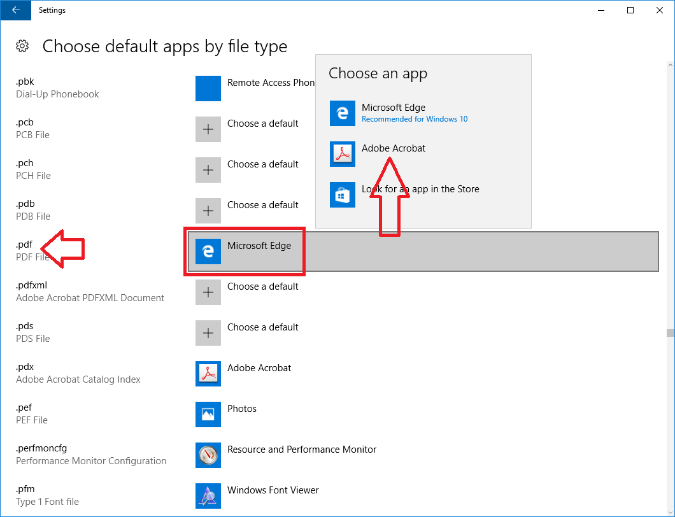The height and width of the screenshot is (517, 675).
Task: Minimize the Settings window
Action: tap(601, 10)
